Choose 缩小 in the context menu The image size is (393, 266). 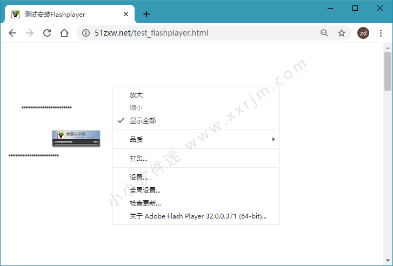pos(196,107)
